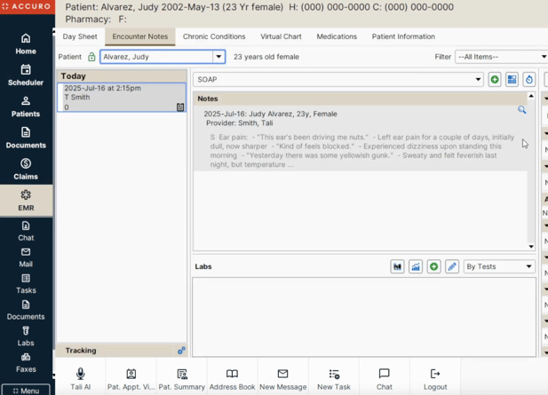Open Faxes in the sidebar
This screenshot has height=395, width=548.
26,362
